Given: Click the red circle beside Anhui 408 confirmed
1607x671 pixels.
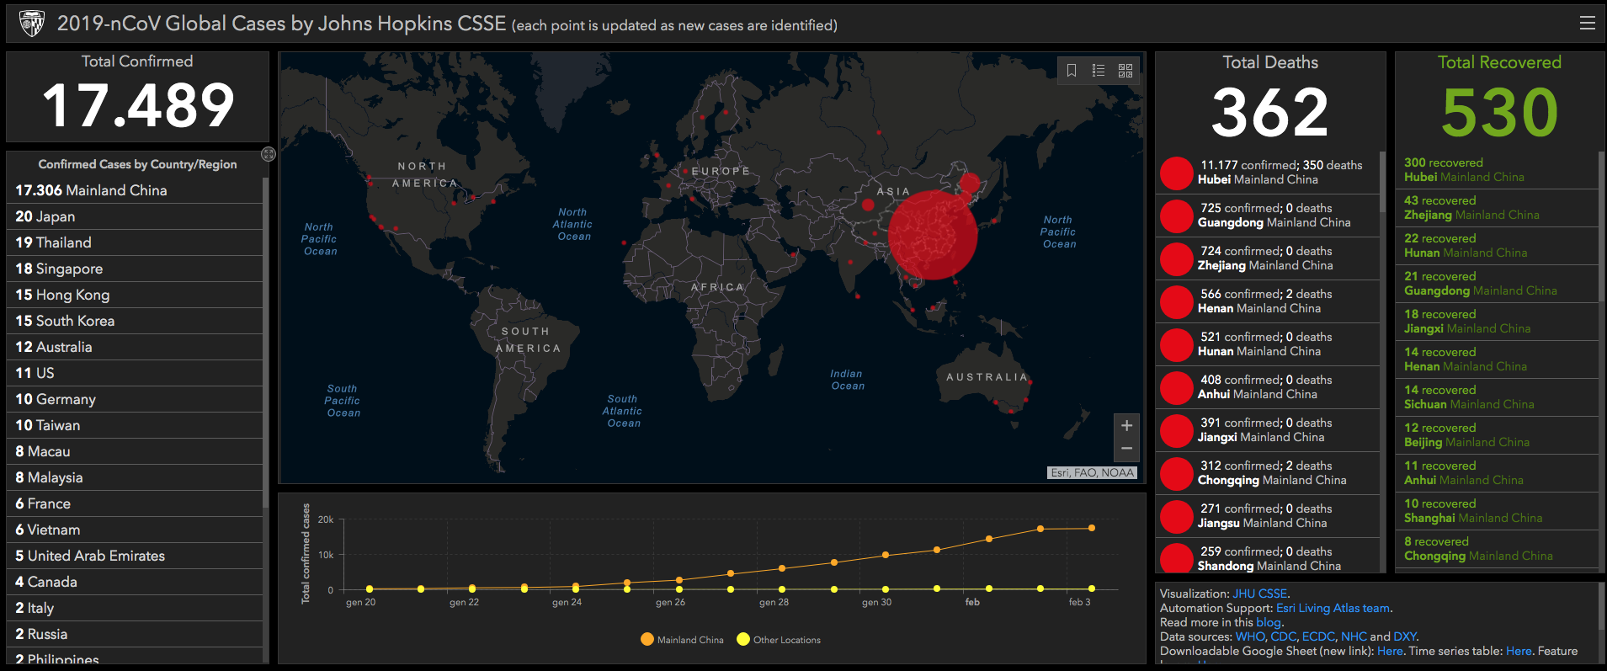Looking at the screenshot, I should point(1177,388).
